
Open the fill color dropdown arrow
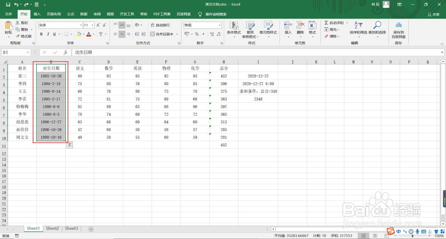pyautogui.click(x=84, y=34)
